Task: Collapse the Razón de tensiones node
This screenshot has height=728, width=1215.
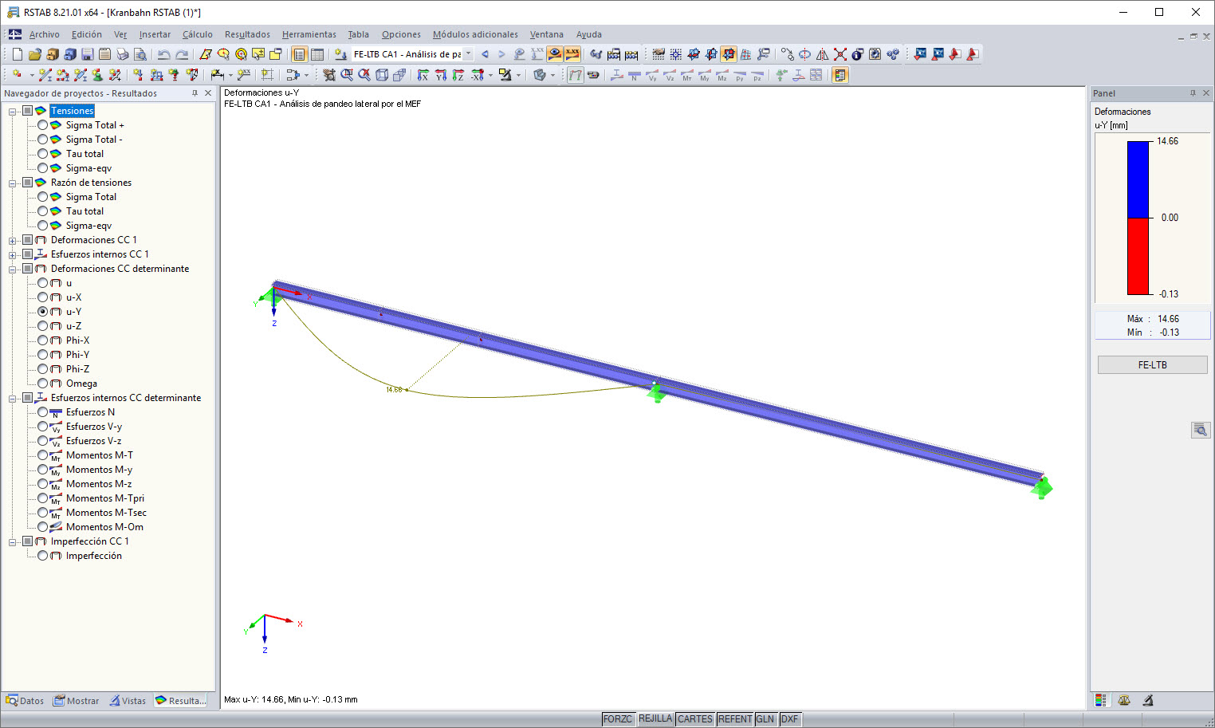Action: (13, 183)
